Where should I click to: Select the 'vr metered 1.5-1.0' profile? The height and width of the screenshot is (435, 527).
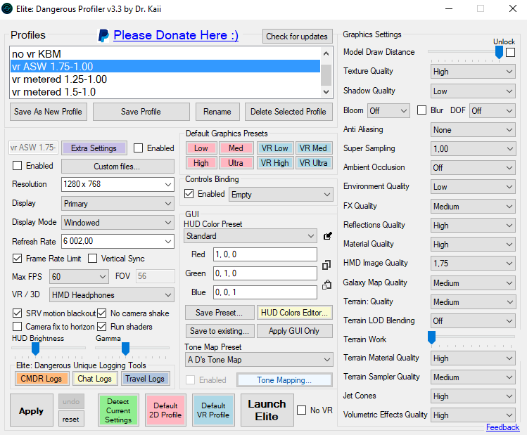tap(165, 91)
